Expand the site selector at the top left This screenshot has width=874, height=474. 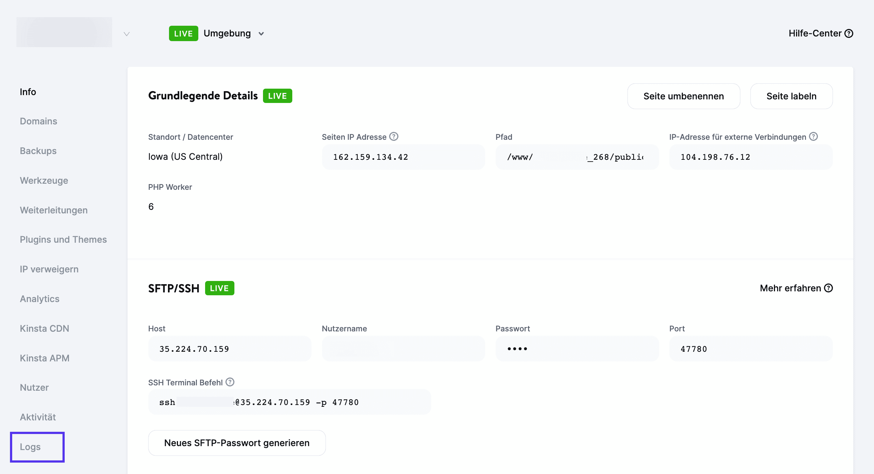click(126, 35)
